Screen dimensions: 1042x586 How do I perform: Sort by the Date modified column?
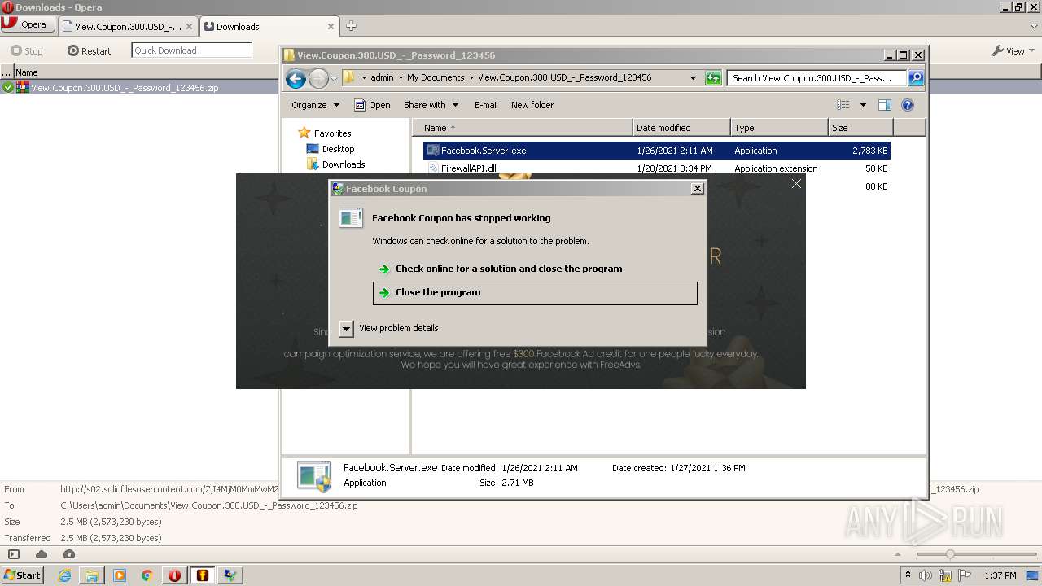(x=681, y=128)
